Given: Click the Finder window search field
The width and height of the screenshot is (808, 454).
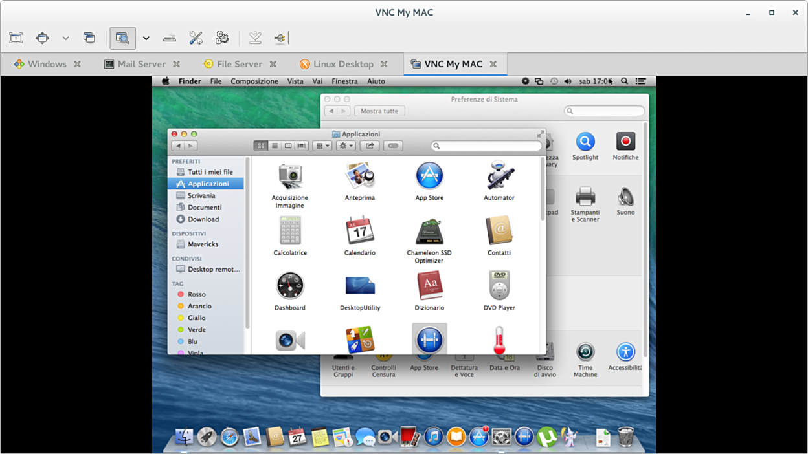Looking at the screenshot, I should 490,146.
